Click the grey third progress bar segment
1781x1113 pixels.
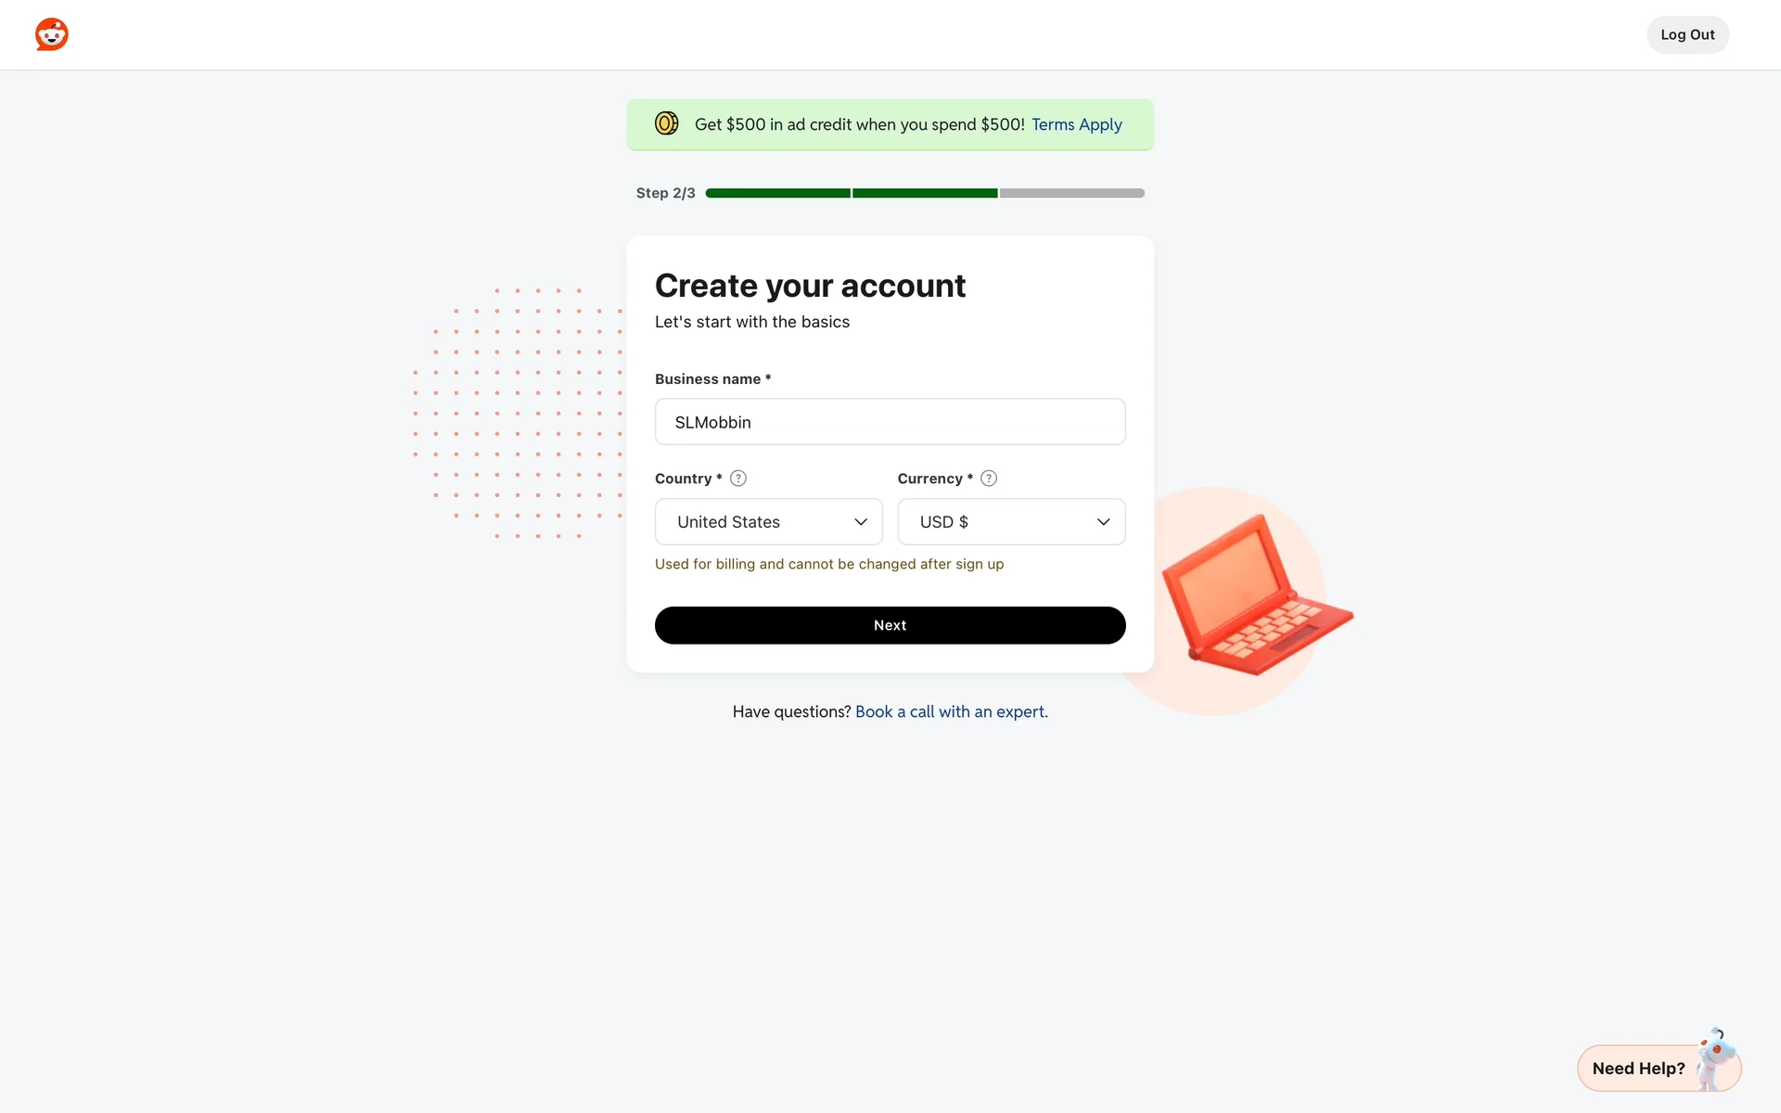(x=1071, y=193)
